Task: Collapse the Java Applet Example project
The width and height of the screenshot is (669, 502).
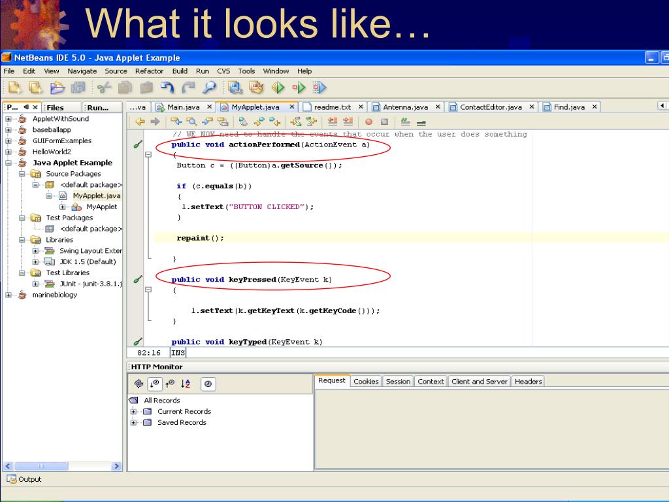Action: click(x=8, y=163)
